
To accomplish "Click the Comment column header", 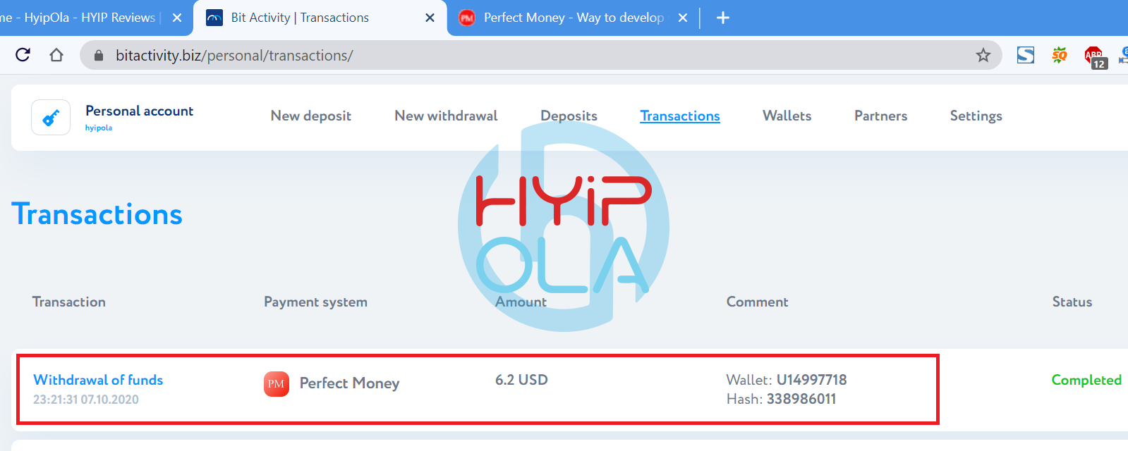I will [757, 302].
